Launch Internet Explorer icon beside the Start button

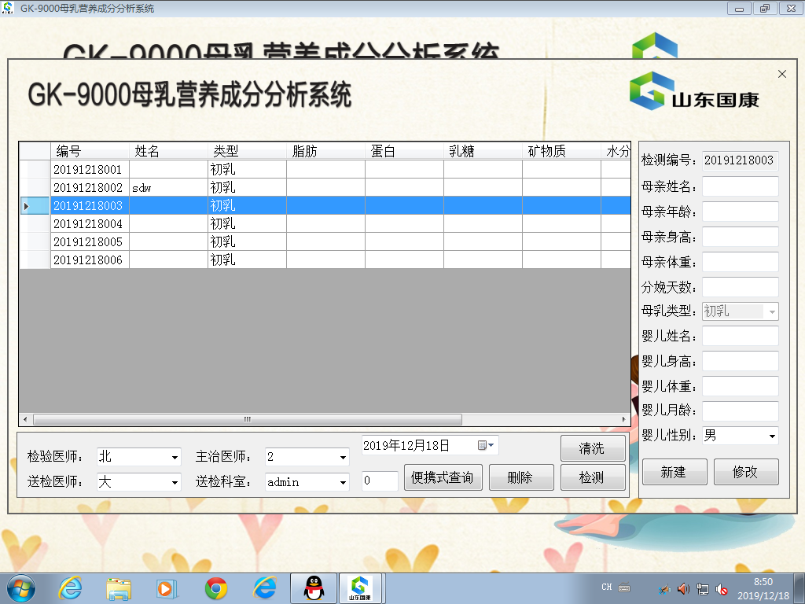pyautogui.click(x=70, y=588)
